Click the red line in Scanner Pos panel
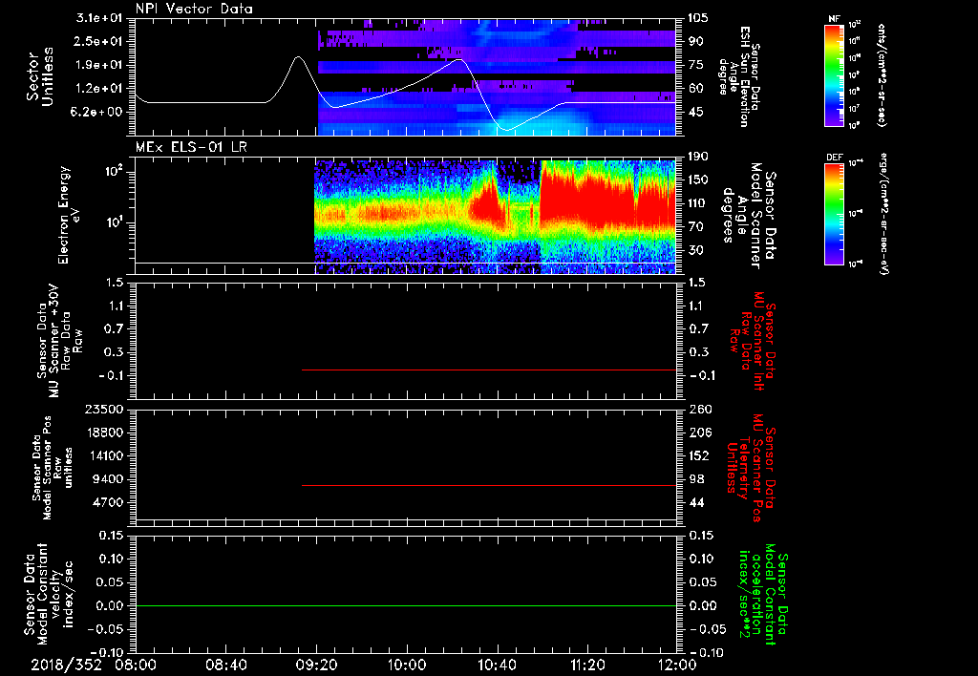 [x=489, y=485]
